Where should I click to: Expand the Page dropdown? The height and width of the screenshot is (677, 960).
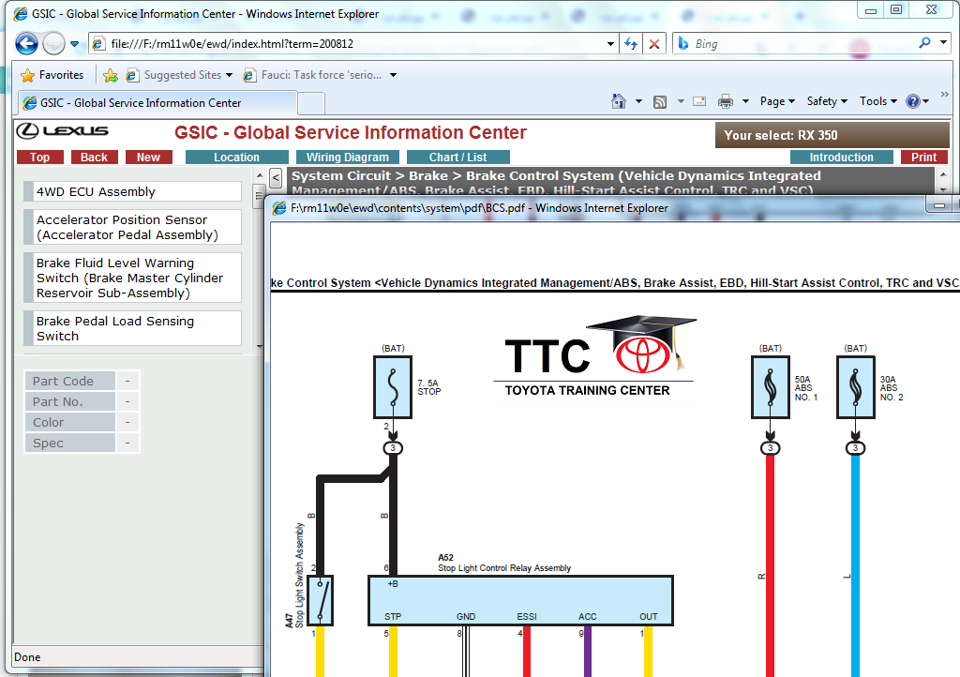click(776, 100)
